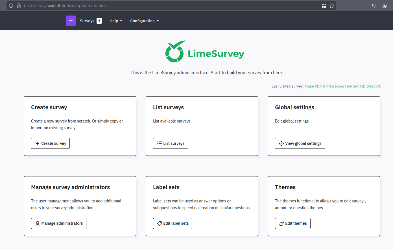The image size is (393, 249).
Task: Open the Firefox Pocket save icon
Action: point(374,6)
